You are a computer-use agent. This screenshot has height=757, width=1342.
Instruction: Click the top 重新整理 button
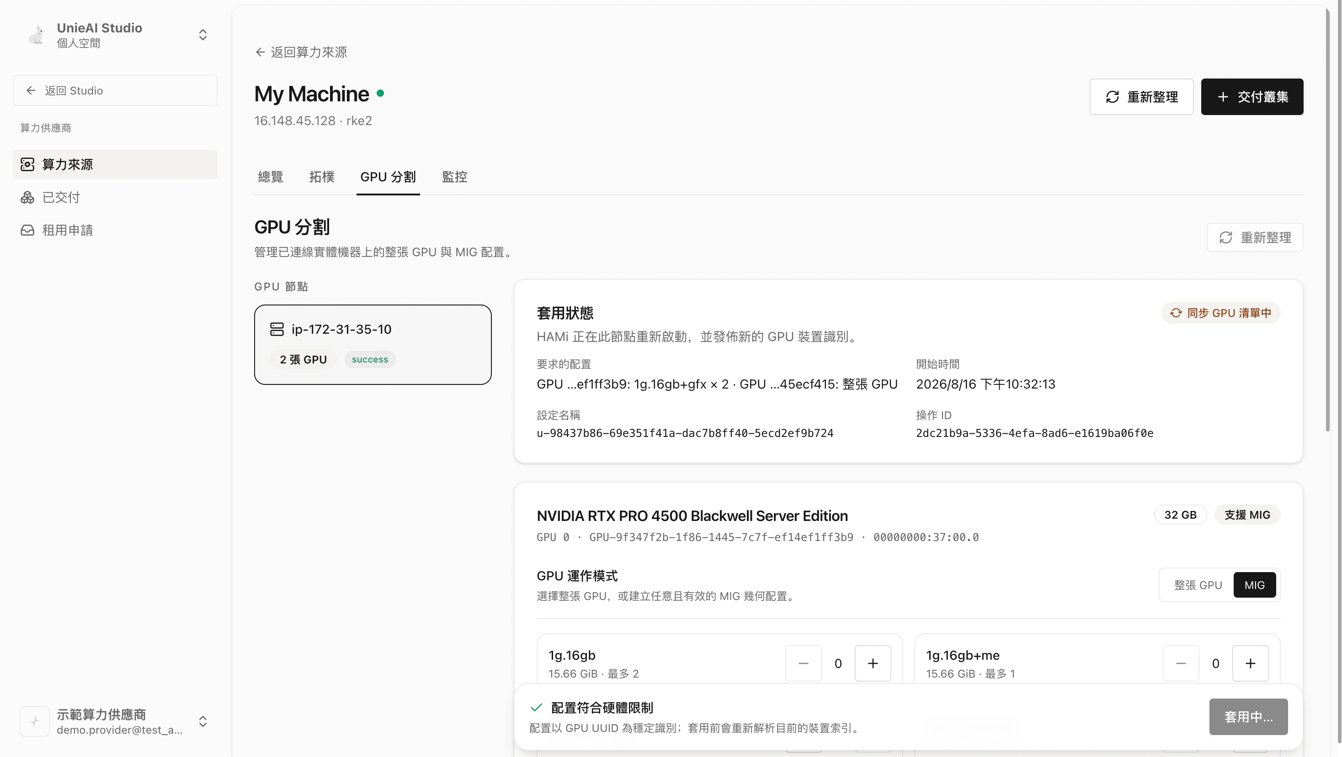pyautogui.click(x=1141, y=97)
